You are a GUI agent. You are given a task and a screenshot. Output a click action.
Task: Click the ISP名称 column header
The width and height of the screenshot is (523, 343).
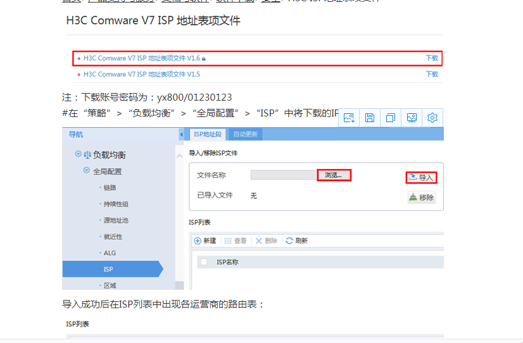coord(227,262)
